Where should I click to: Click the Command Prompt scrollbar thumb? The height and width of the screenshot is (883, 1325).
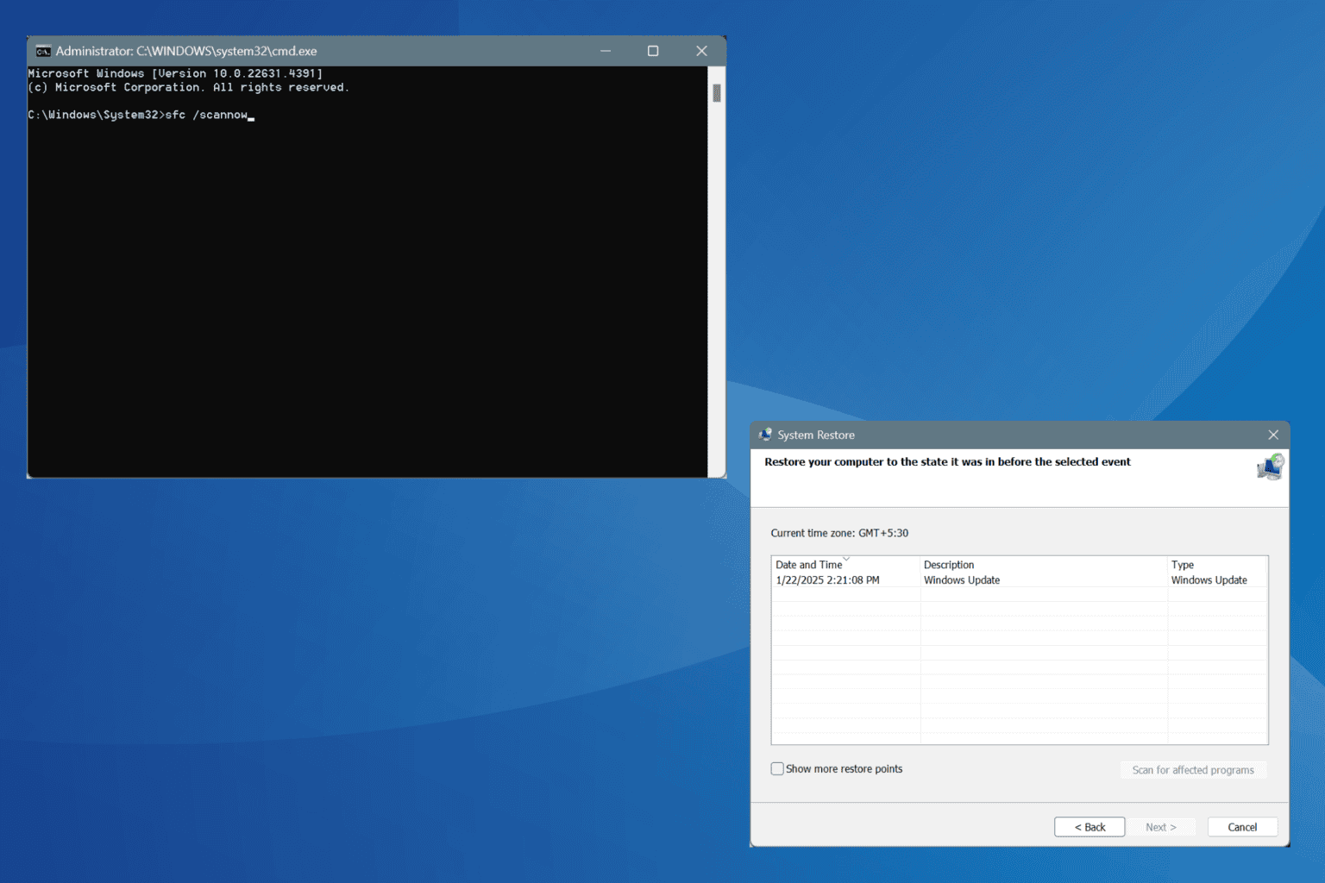(717, 93)
